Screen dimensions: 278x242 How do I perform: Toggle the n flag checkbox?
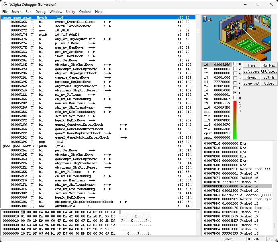tap(235, 64)
